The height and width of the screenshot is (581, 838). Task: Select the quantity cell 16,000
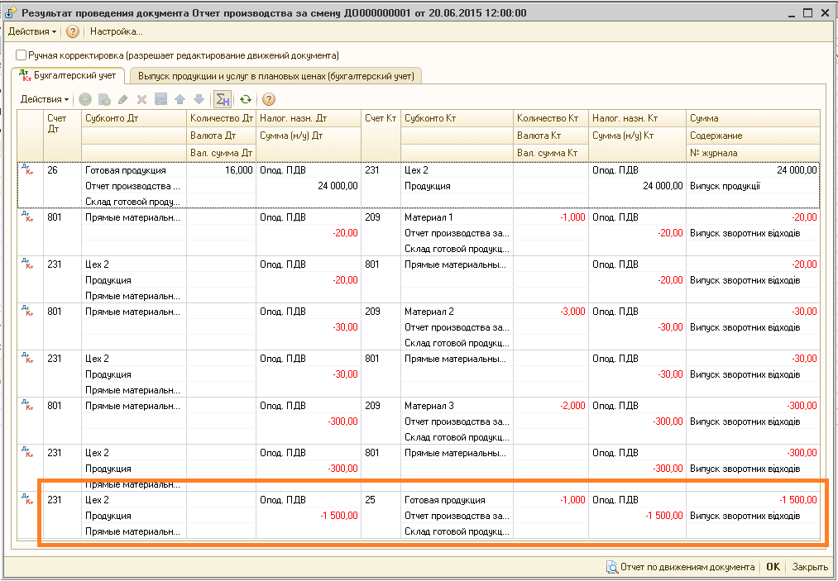pyautogui.click(x=221, y=170)
